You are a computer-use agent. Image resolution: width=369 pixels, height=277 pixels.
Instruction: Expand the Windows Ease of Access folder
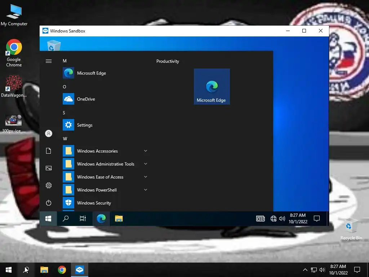(x=106, y=177)
